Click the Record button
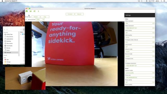 [x=79, y=14]
